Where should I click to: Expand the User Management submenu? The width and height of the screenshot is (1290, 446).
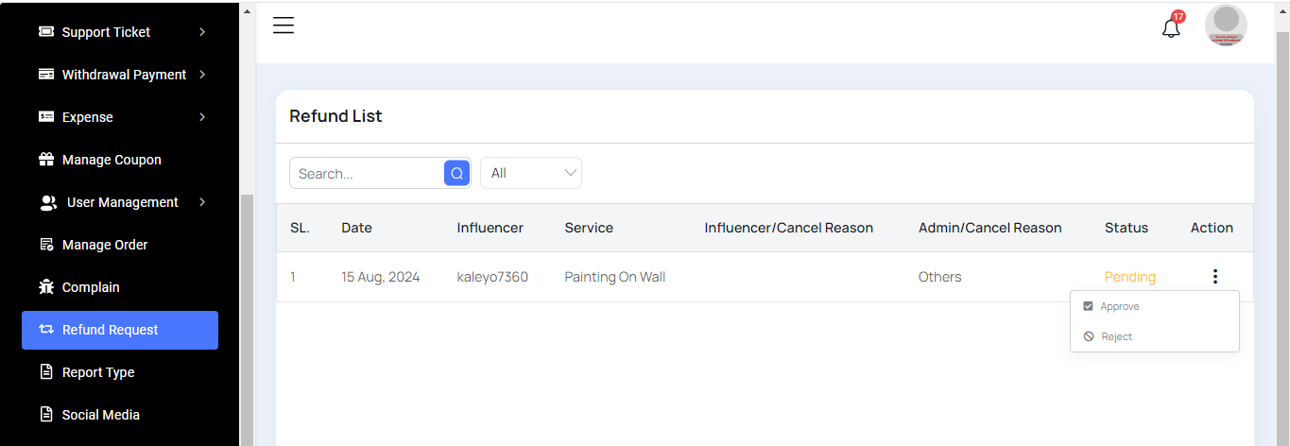202,202
